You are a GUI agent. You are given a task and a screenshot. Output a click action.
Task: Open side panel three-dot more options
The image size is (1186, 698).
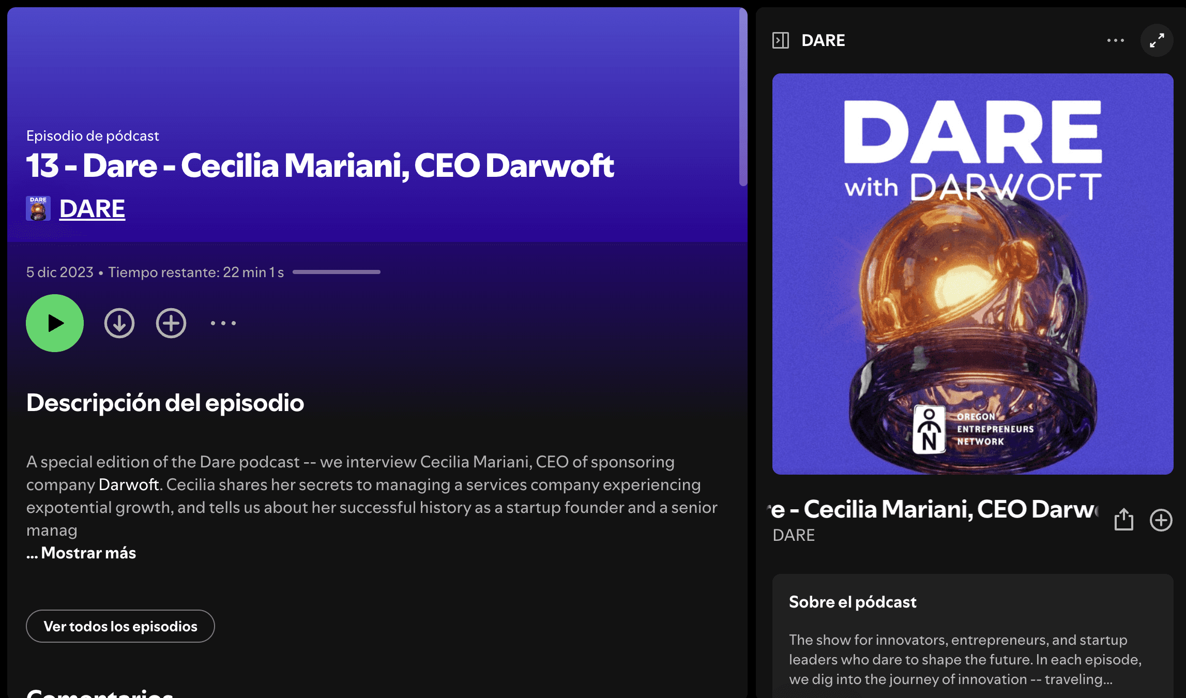[x=1116, y=40]
